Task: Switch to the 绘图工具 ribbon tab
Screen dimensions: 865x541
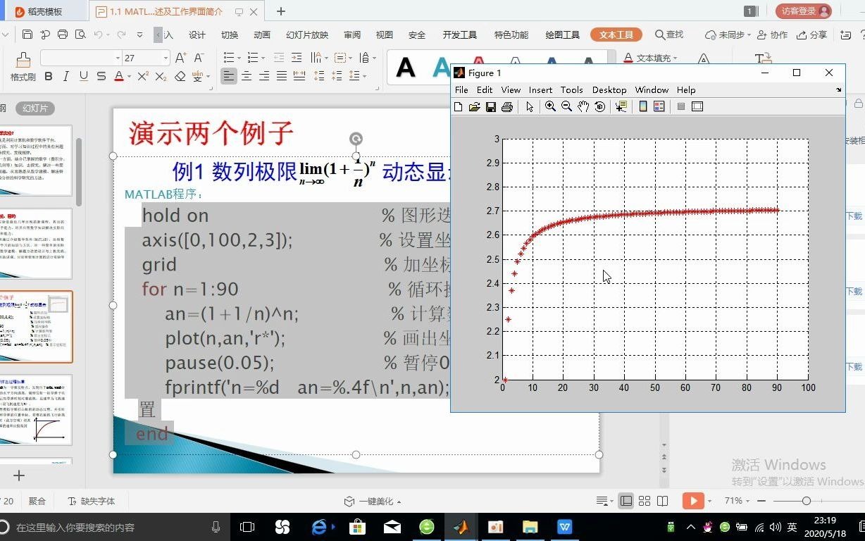Action: pyautogui.click(x=561, y=33)
